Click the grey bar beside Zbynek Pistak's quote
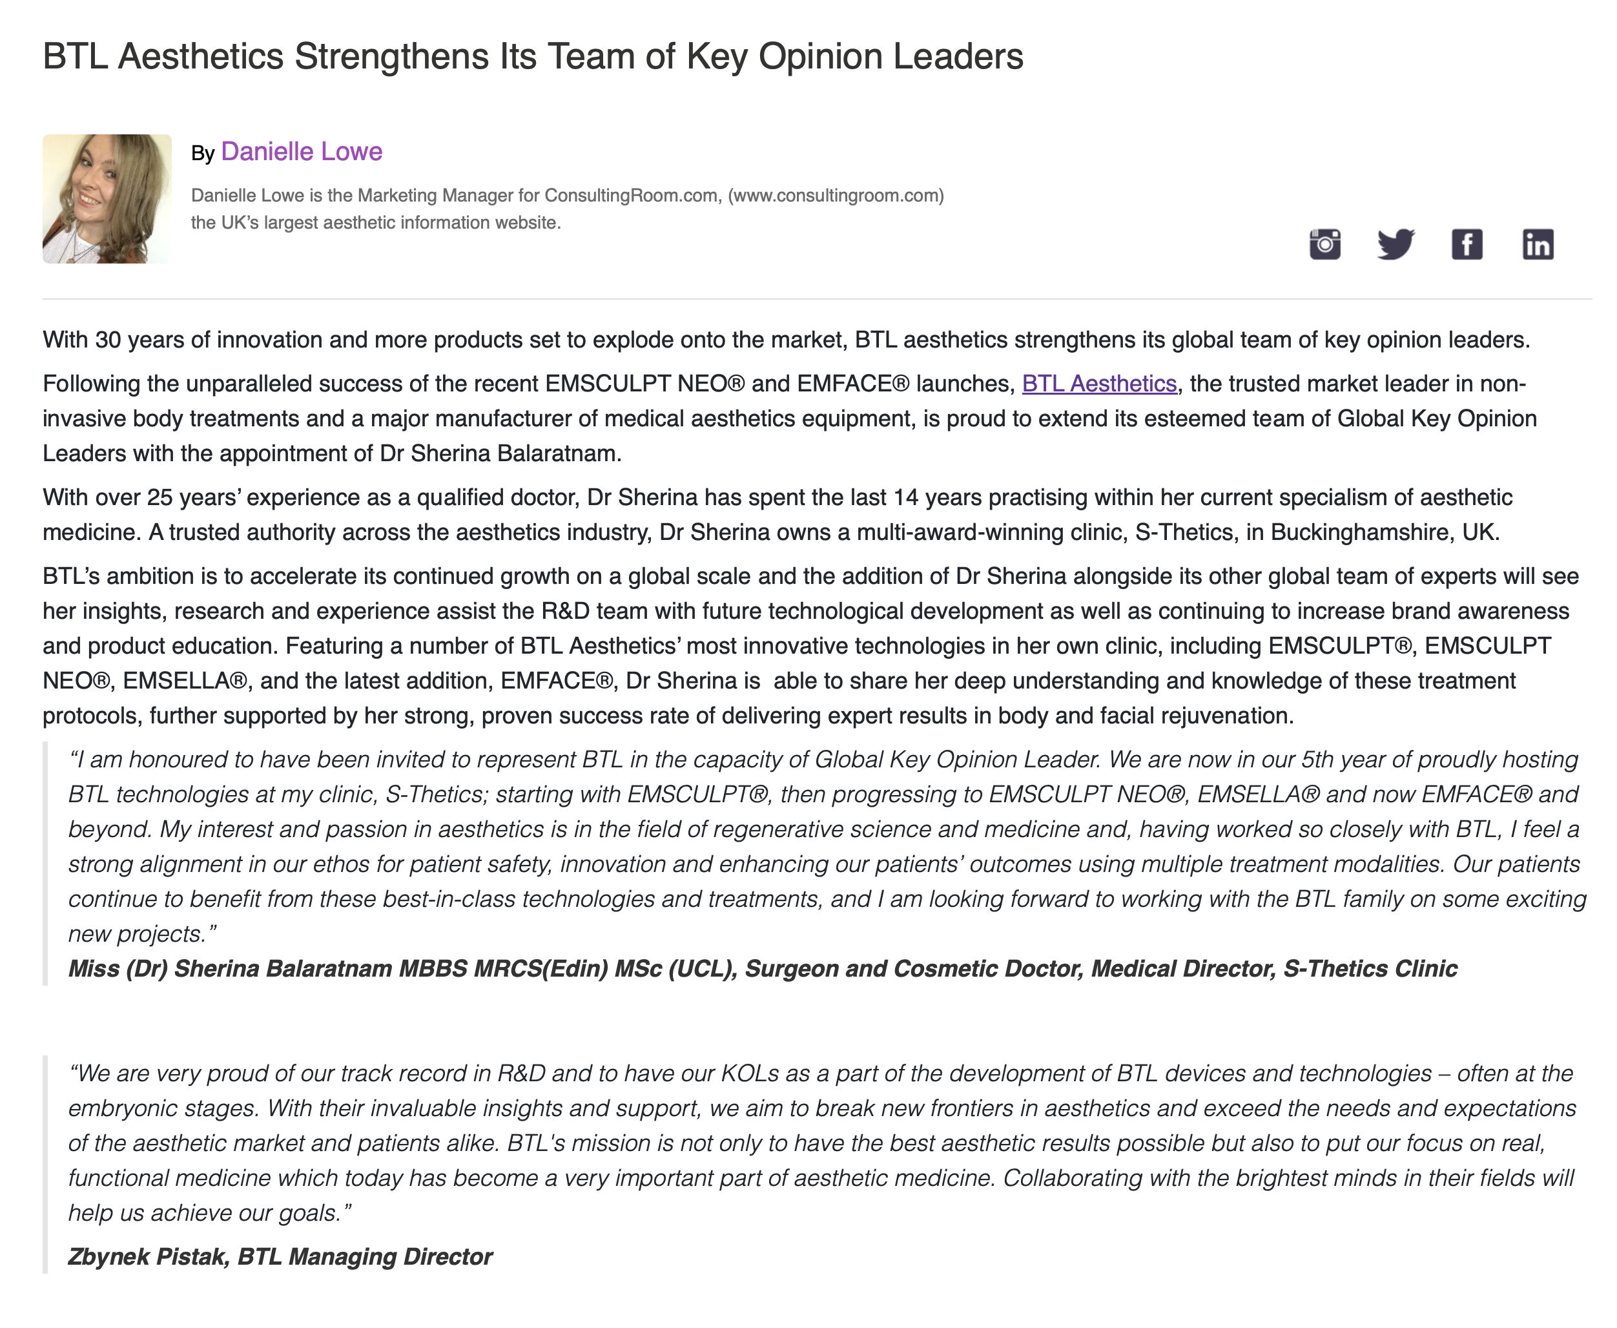The height and width of the screenshot is (1328, 1617). 46,1163
